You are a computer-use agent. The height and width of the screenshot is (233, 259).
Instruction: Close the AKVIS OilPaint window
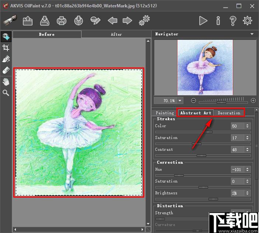click(x=252, y=6)
